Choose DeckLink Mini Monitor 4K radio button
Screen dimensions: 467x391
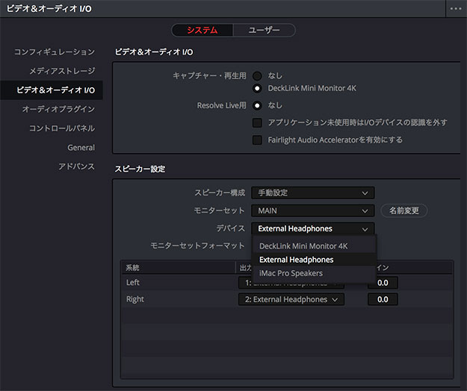click(x=257, y=89)
